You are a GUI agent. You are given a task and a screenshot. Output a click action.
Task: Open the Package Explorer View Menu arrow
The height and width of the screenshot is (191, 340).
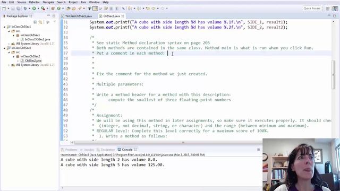pos(54,22)
